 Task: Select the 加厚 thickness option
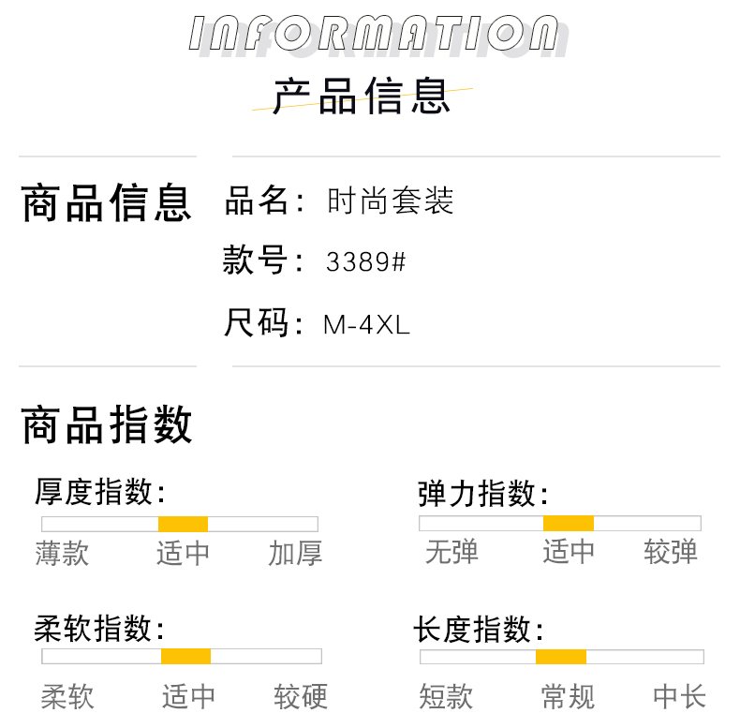[295, 554]
